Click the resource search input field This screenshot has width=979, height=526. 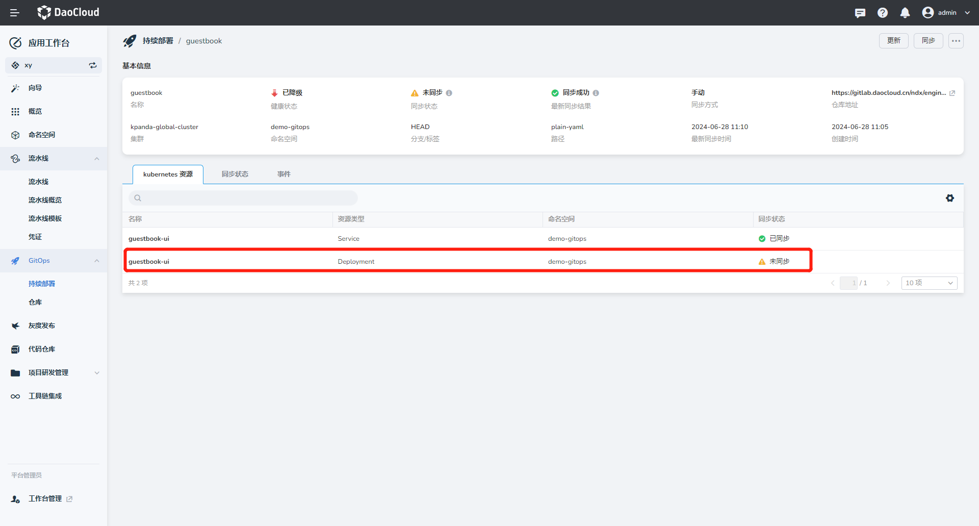pos(245,198)
